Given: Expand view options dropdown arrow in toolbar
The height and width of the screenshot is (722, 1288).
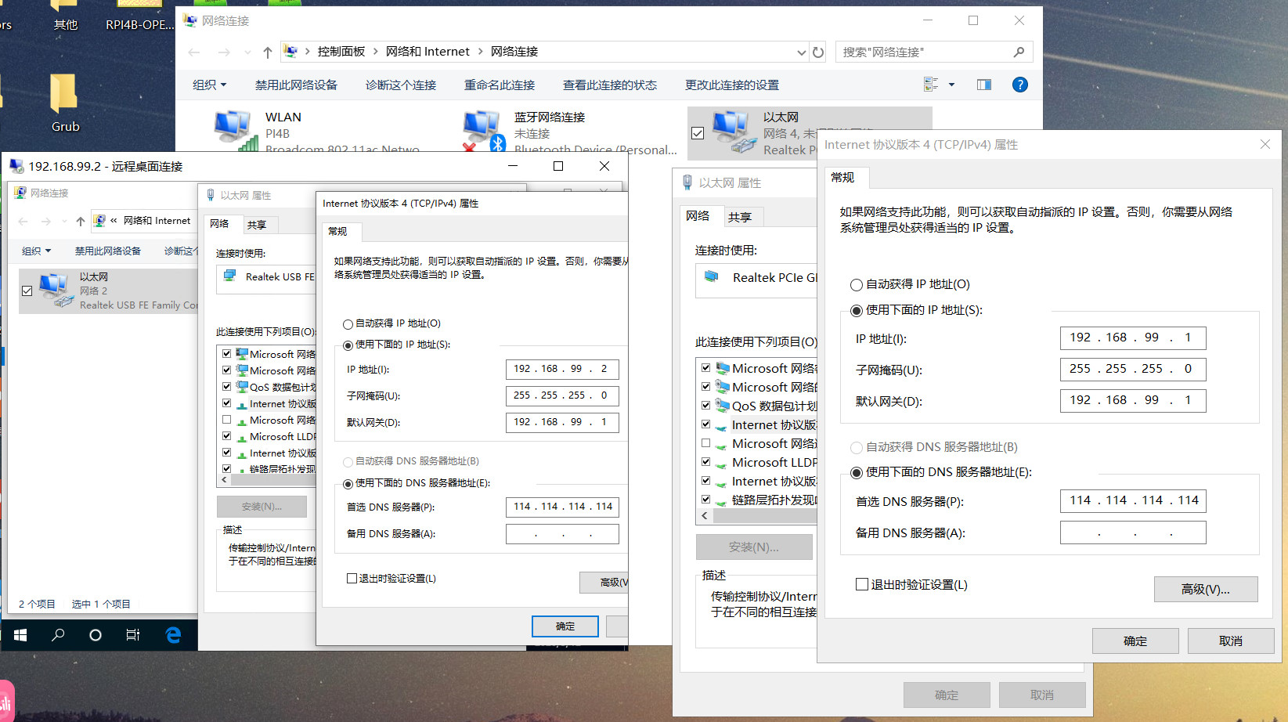Looking at the screenshot, I should [951, 85].
